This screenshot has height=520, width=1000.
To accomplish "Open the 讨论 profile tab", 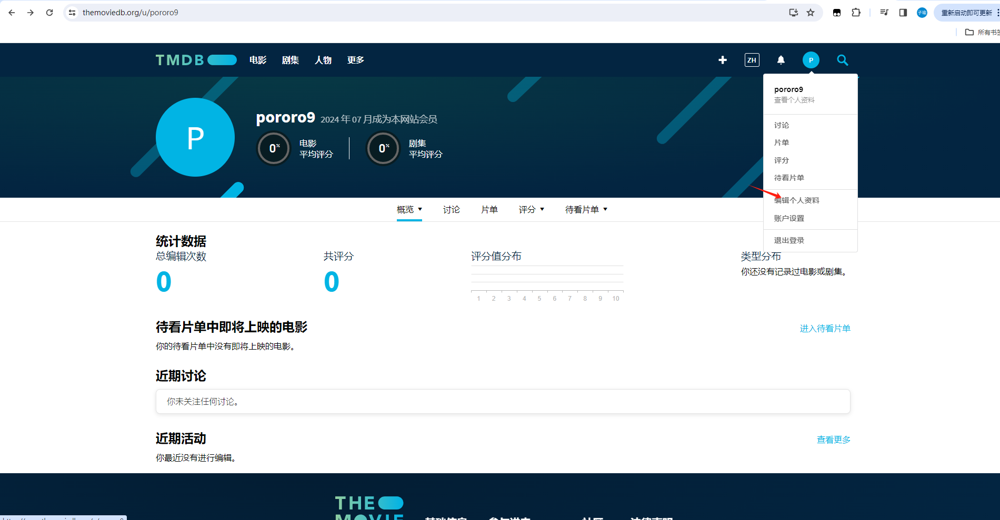I will (452, 209).
